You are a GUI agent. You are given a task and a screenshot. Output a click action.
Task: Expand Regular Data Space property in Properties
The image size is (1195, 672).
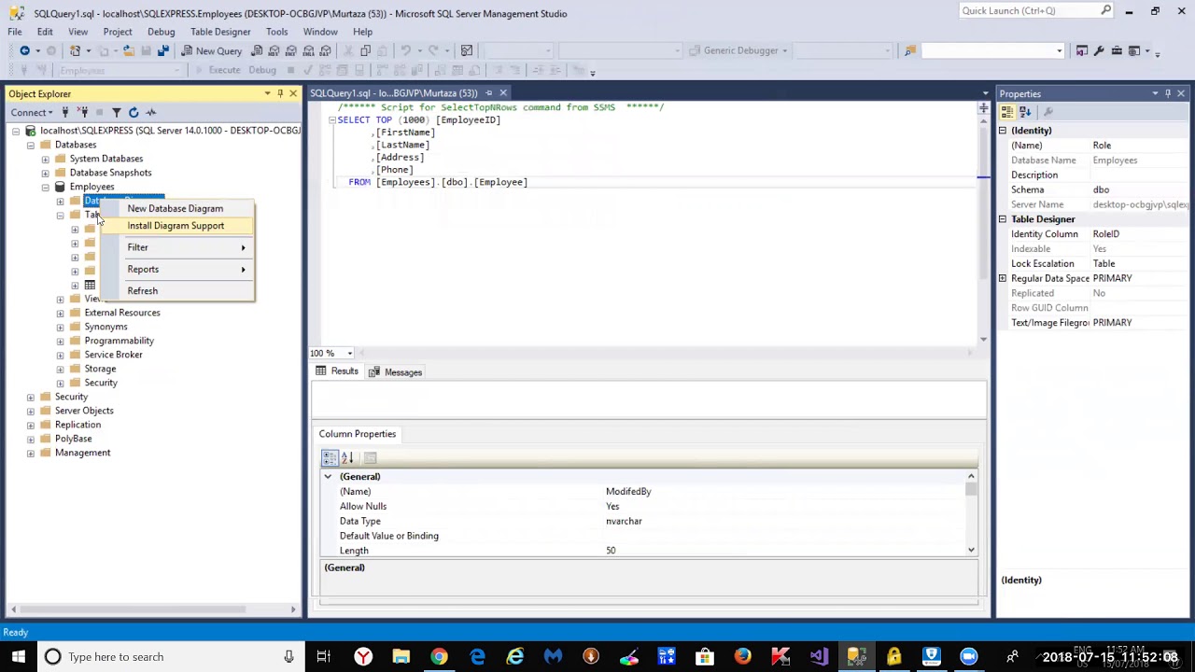click(x=1003, y=278)
